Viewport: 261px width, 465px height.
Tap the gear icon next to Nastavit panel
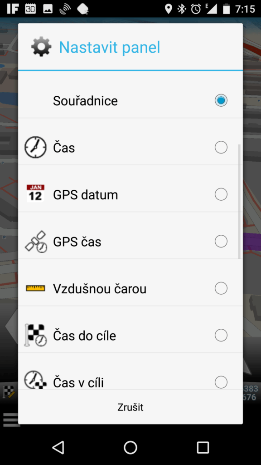click(x=41, y=47)
